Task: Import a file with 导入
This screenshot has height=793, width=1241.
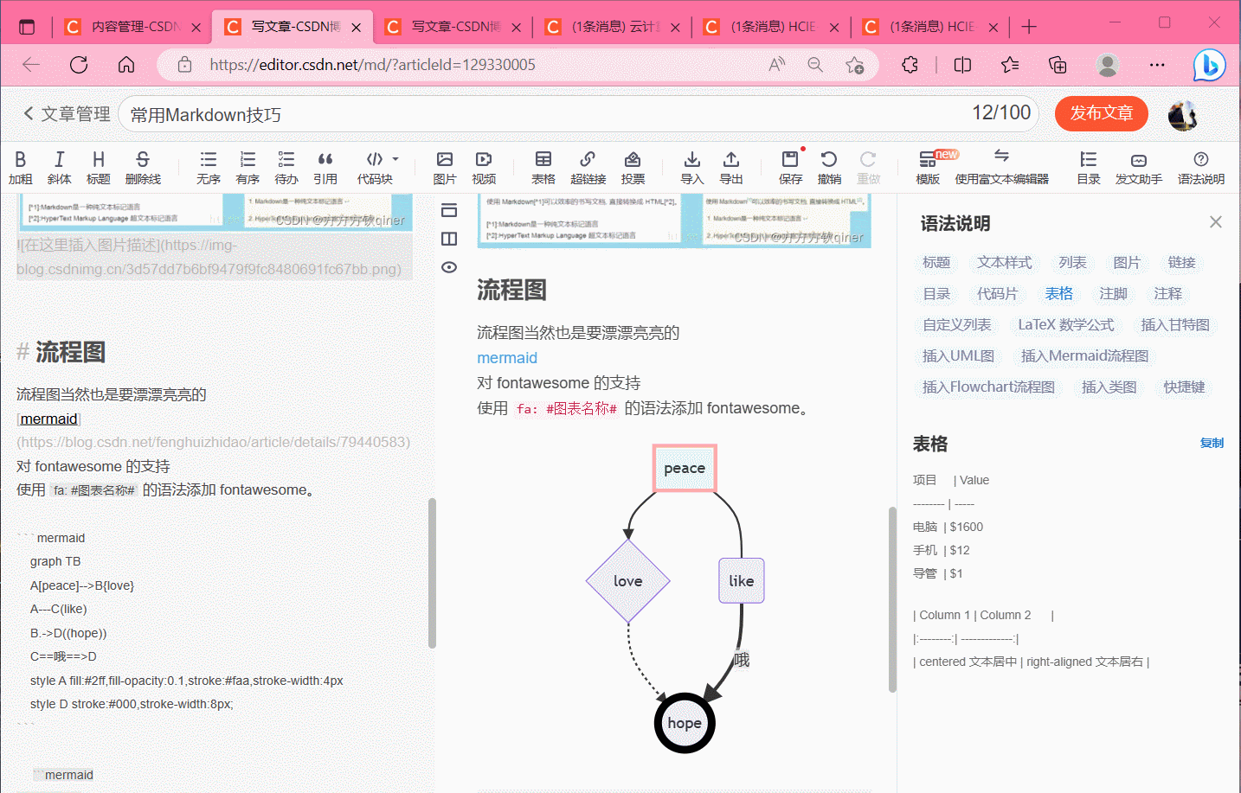Action: pyautogui.click(x=692, y=168)
